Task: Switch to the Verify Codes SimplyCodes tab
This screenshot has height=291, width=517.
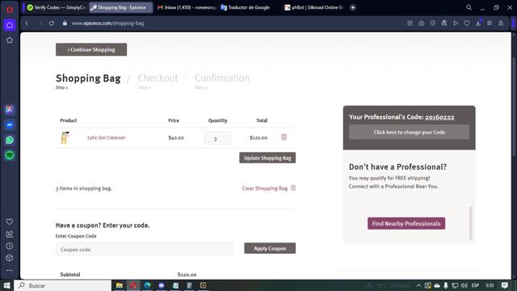Action: (56, 7)
